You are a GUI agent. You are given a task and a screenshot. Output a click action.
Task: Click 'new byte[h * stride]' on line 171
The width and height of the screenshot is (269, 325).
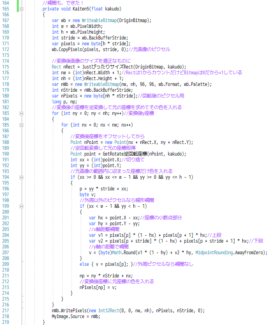point(105,44)
